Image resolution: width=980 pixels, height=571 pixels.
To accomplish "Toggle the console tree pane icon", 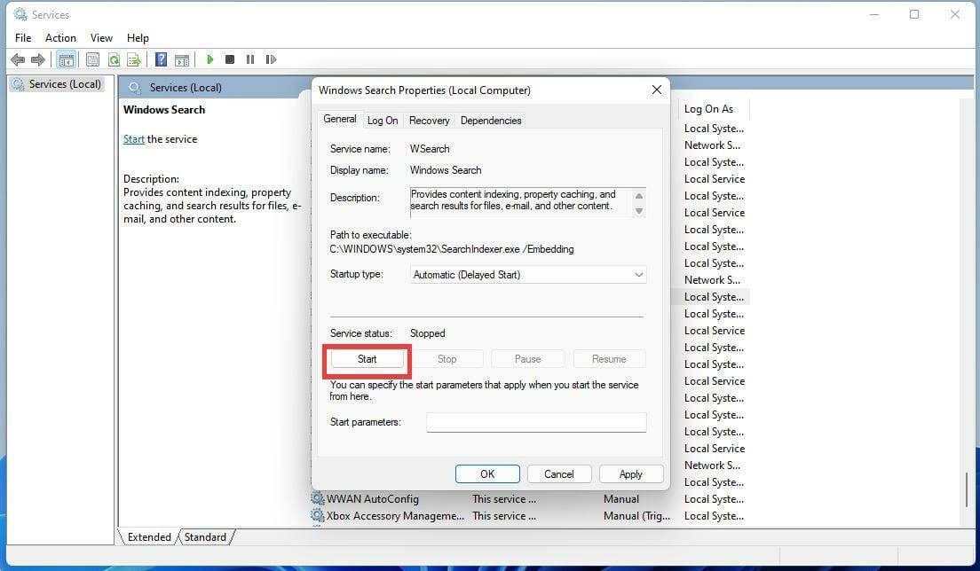I will point(67,59).
